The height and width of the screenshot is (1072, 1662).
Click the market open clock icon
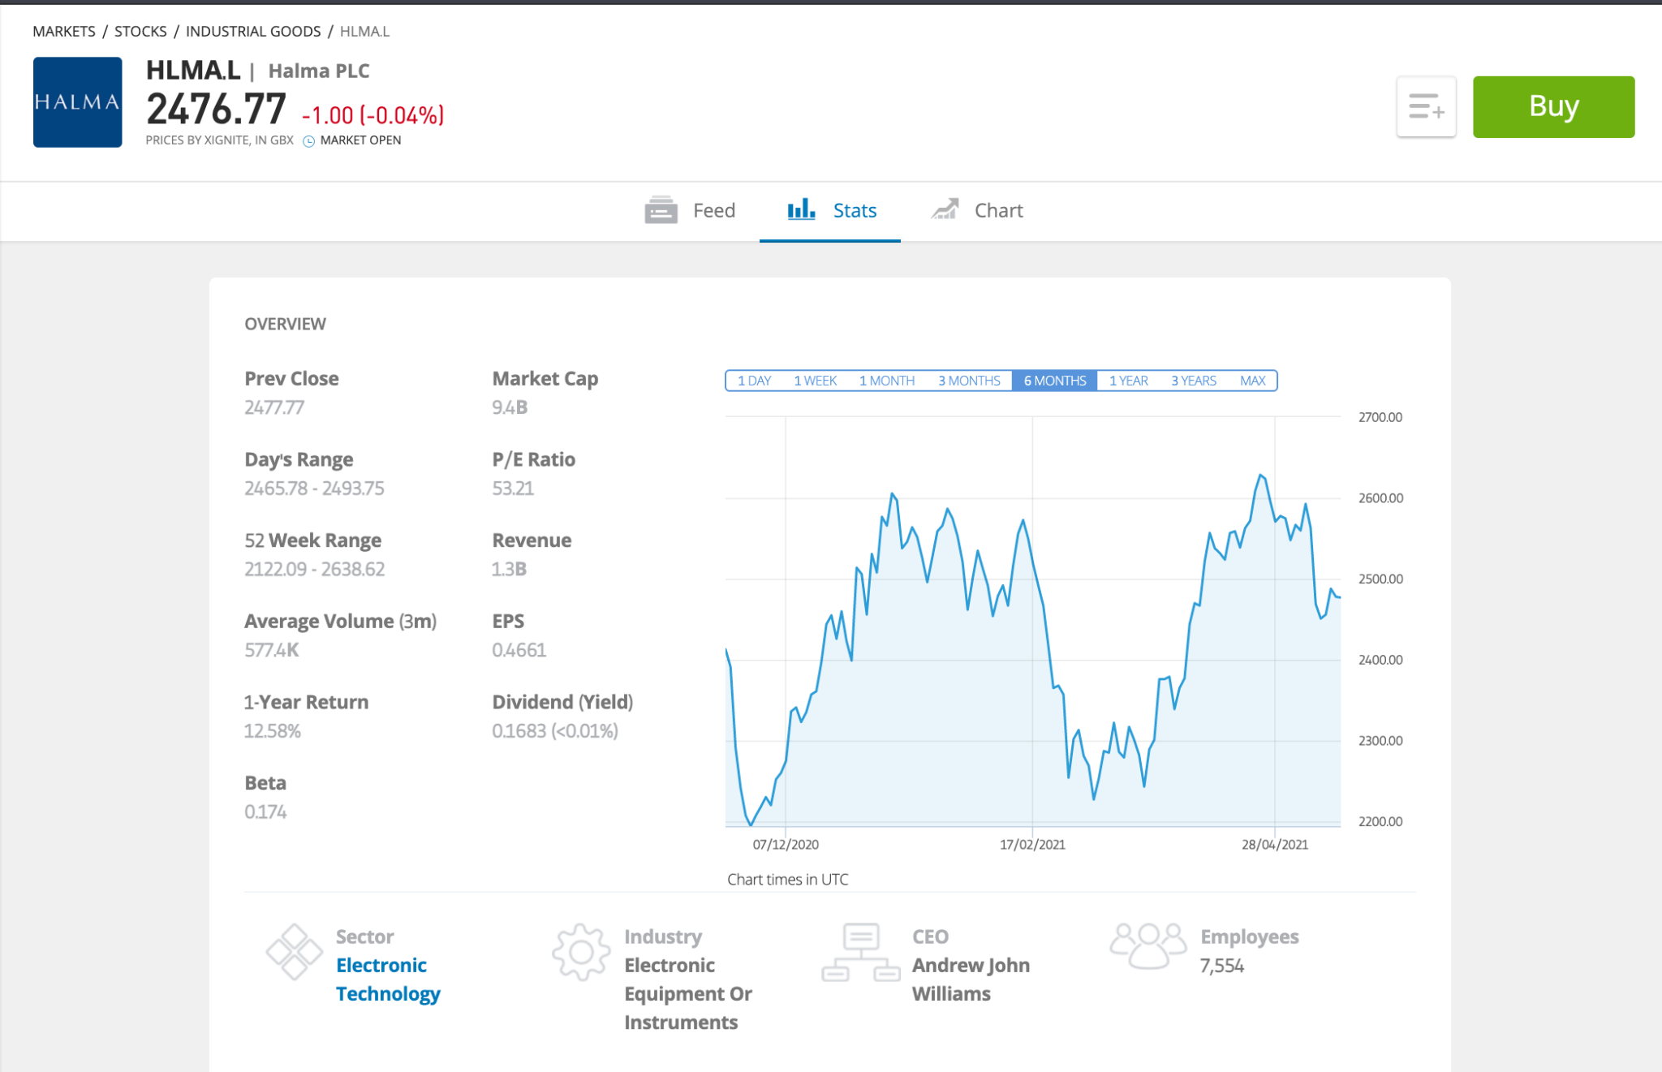[x=308, y=141]
